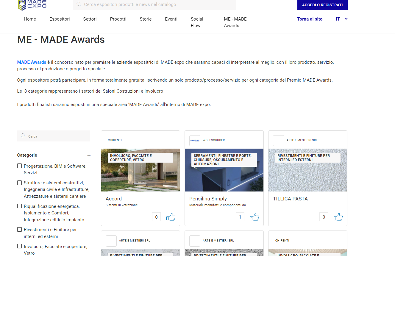Viewport: 395px width, 313px height.
Task: Open the Accord product title
Action: [x=114, y=199]
